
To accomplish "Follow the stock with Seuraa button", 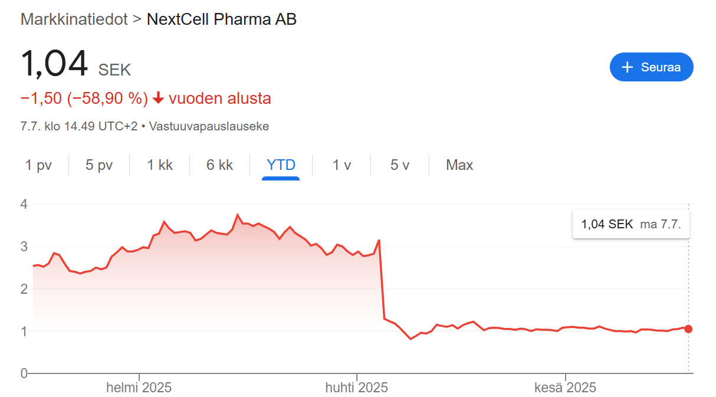I will click(x=652, y=67).
